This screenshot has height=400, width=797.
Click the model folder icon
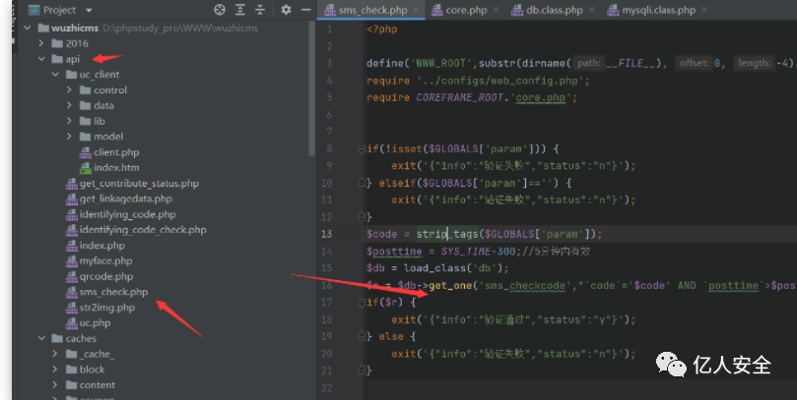coord(86,137)
